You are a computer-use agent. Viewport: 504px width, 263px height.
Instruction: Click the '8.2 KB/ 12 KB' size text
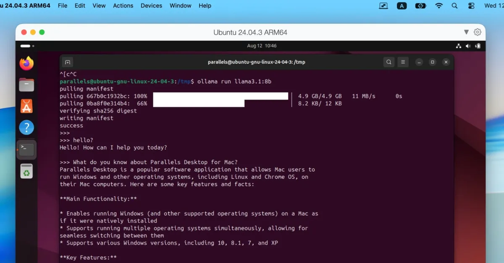coord(320,103)
